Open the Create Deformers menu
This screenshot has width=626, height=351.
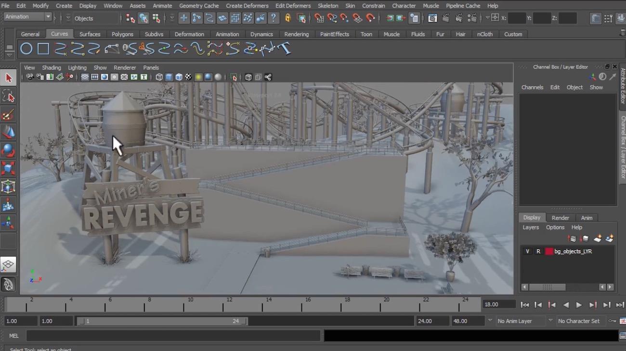(247, 6)
